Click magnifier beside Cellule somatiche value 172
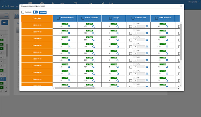This screenshot has height=117, width=201. pos(93,26)
